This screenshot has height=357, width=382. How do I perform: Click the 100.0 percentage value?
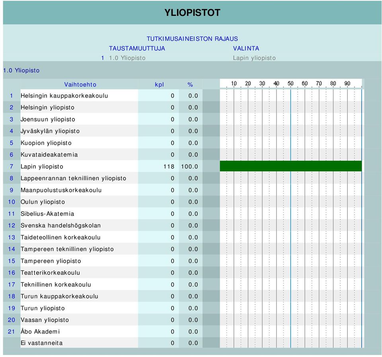pos(189,166)
